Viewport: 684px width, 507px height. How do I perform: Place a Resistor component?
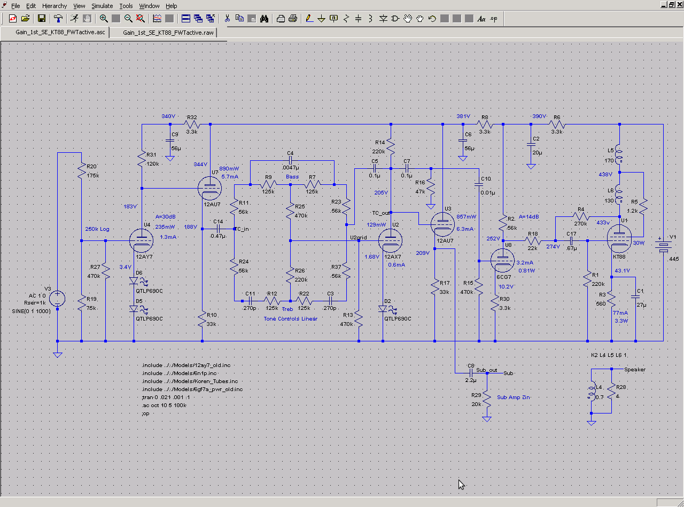click(346, 19)
